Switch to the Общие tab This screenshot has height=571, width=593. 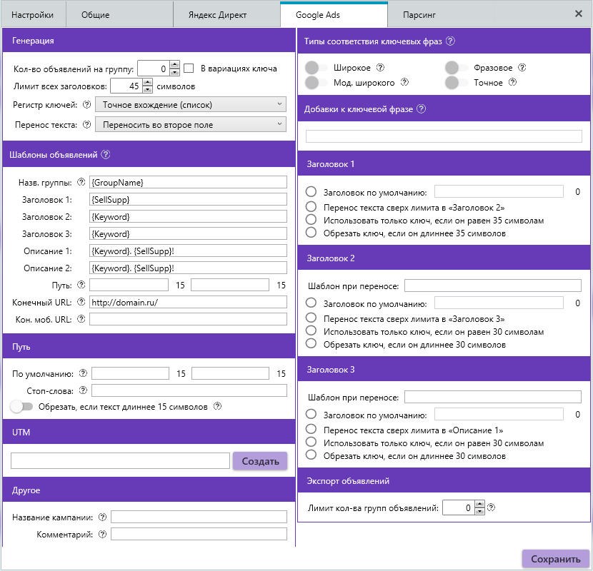point(119,15)
